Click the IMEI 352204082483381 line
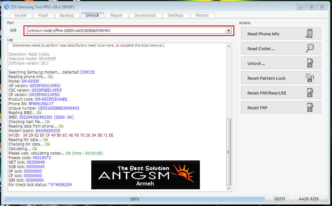The height and width of the screenshot is (206, 332). coord(41,117)
